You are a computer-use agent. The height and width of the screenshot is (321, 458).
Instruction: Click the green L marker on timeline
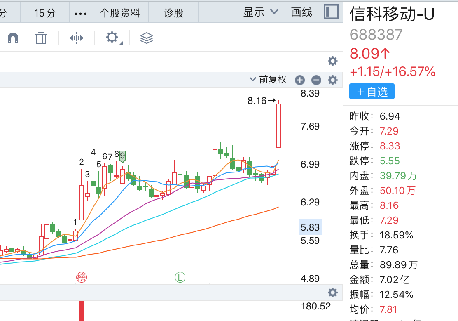tap(180, 277)
